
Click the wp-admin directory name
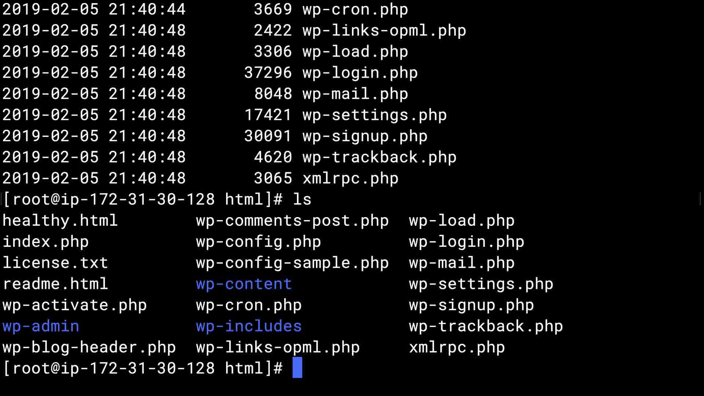[x=41, y=326]
